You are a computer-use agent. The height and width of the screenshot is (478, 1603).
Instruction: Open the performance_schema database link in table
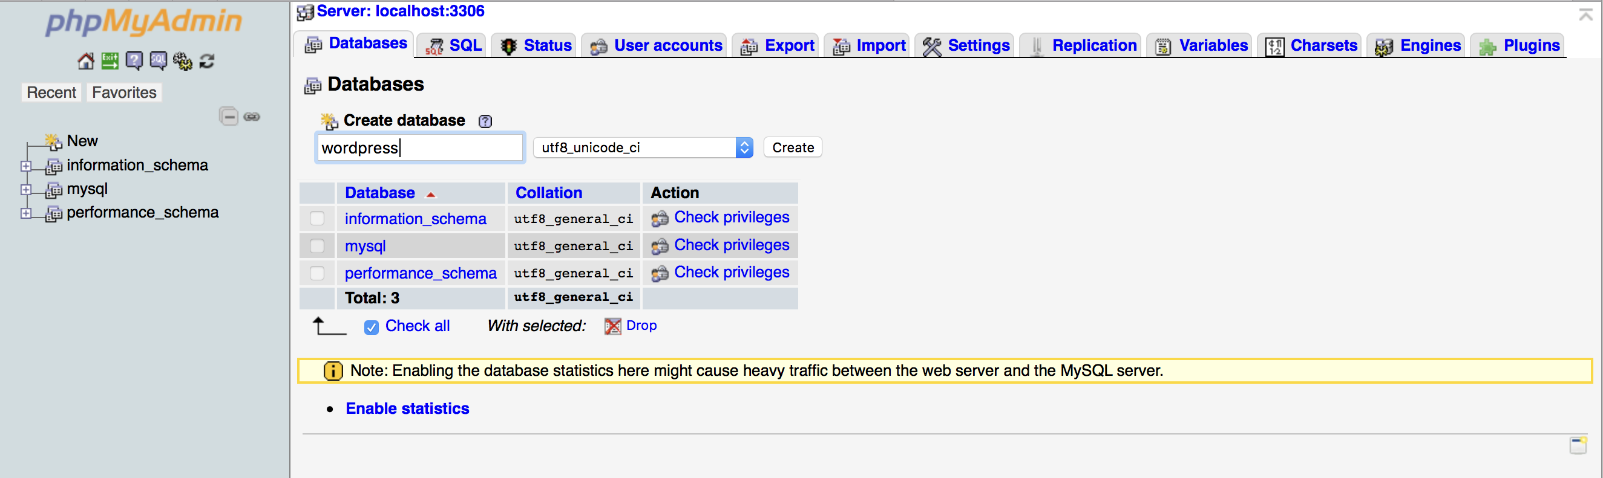[x=421, y=274]
